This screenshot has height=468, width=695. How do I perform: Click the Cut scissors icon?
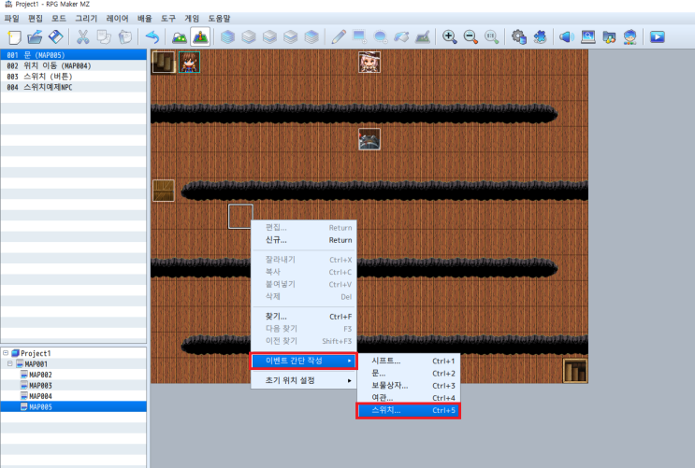tap(82, 37)
